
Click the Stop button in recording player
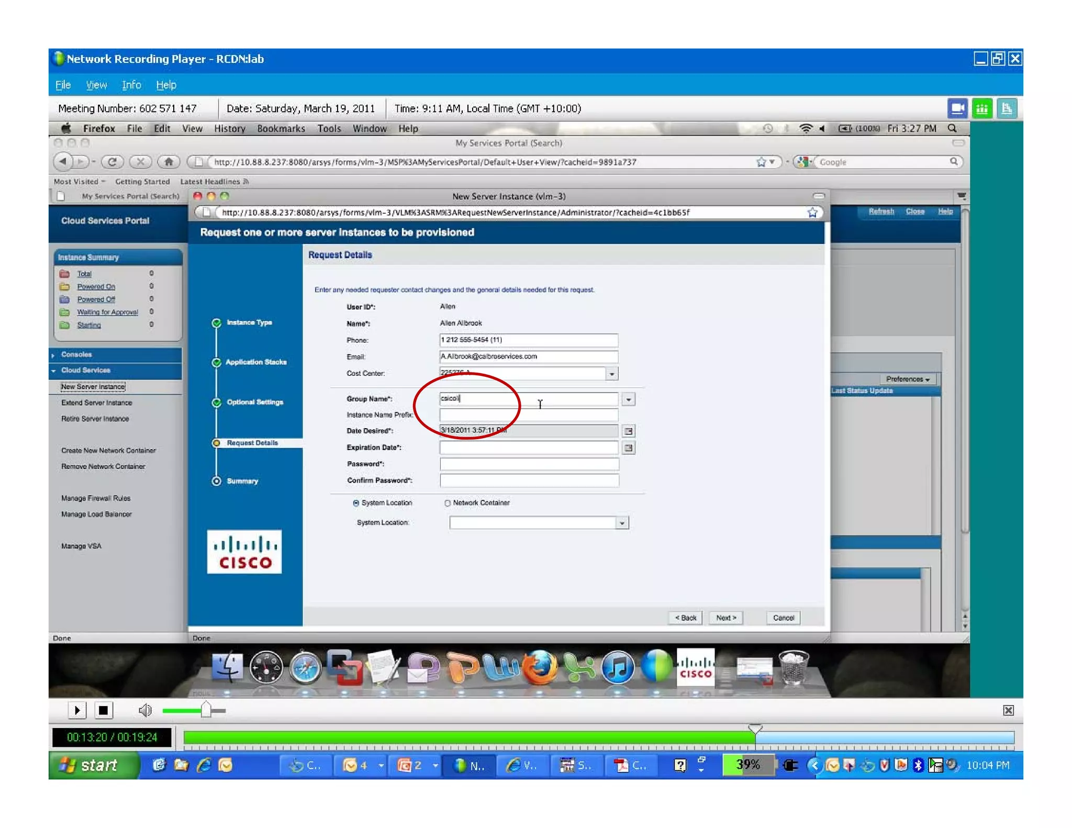click(103, 710)
